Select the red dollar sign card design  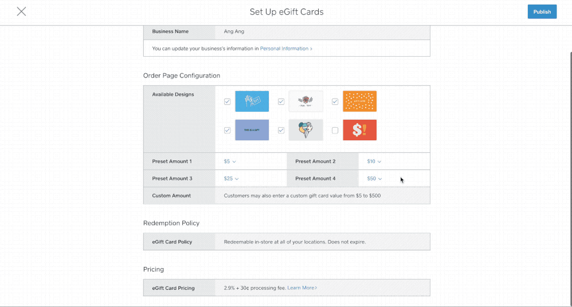pyautogui.click(x=359, y=130)
